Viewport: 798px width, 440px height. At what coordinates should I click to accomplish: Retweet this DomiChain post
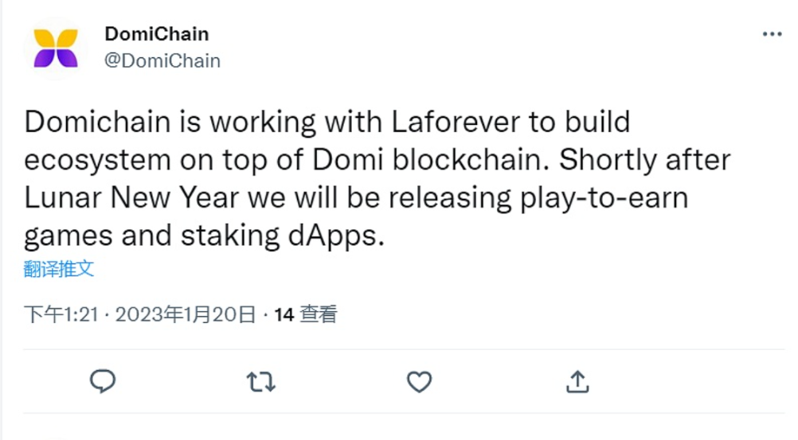(x=260, y=382)
